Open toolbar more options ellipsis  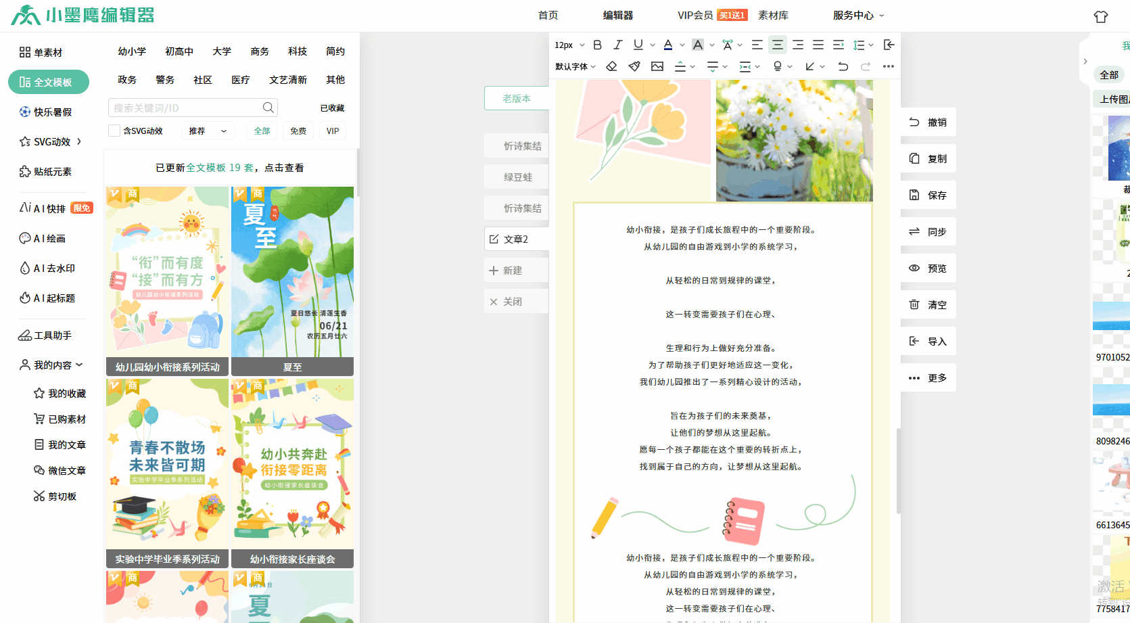click(889, 66)
